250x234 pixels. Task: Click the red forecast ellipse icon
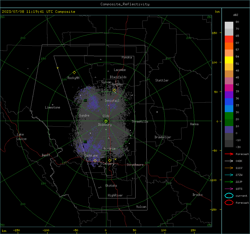229,203
